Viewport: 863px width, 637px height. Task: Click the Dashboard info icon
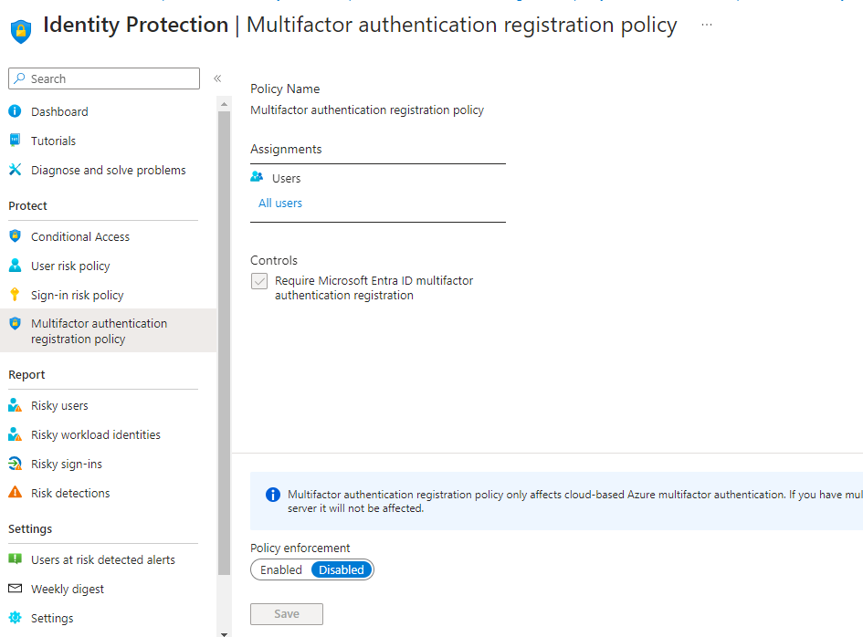coord(15,111)
